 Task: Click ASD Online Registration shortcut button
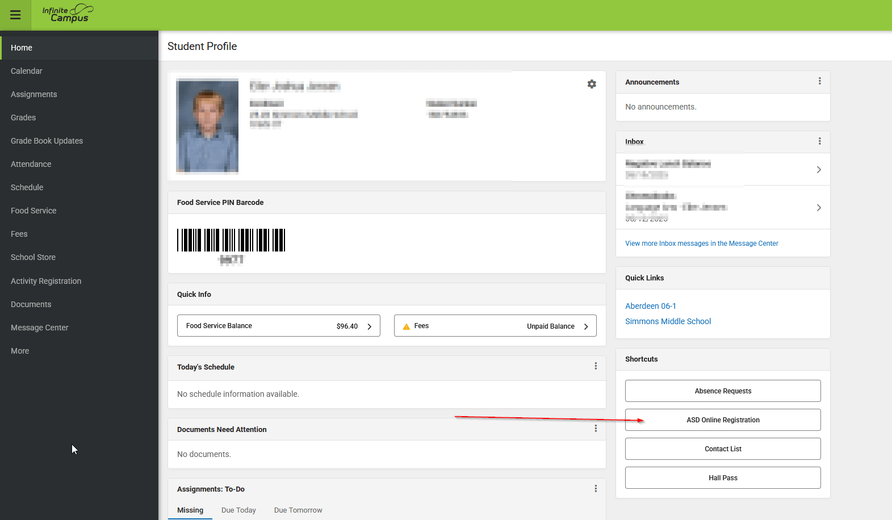[723, 420]
